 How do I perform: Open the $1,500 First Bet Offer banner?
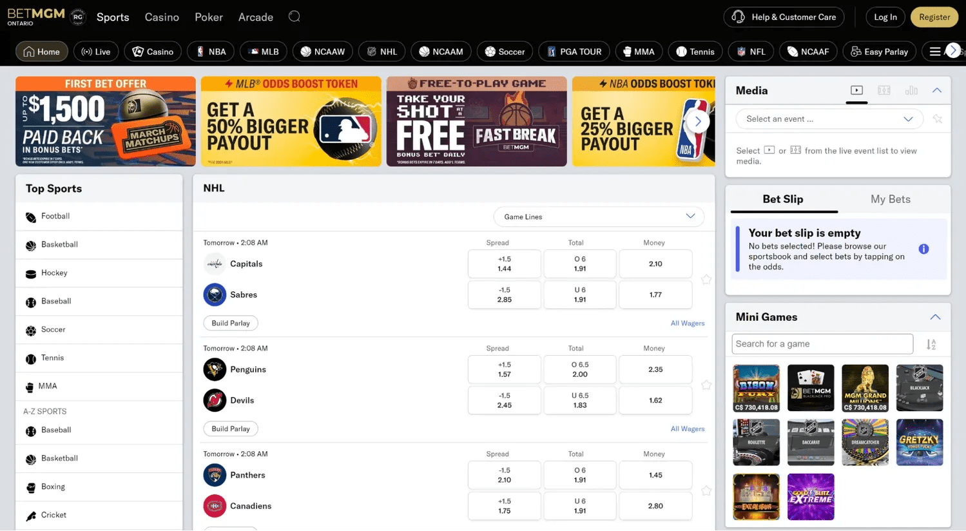106,122
